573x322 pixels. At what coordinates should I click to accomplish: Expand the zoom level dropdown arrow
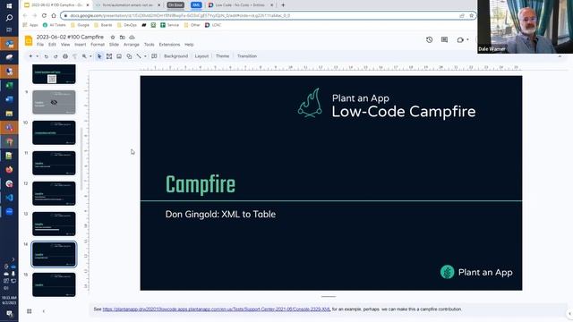point(90,56)
